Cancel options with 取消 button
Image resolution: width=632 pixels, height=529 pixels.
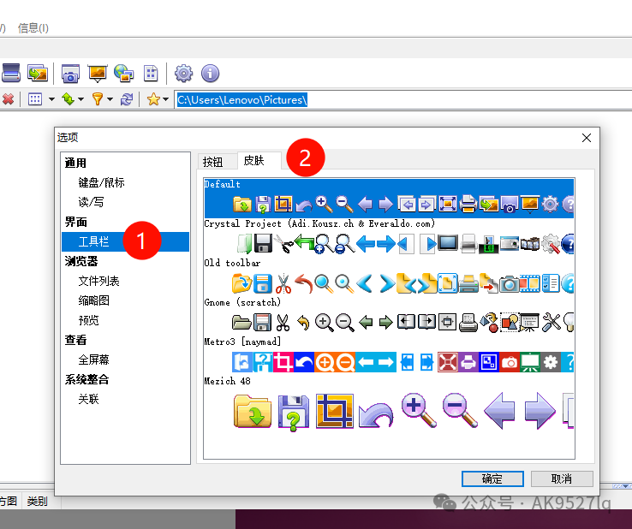coord(562,478)
